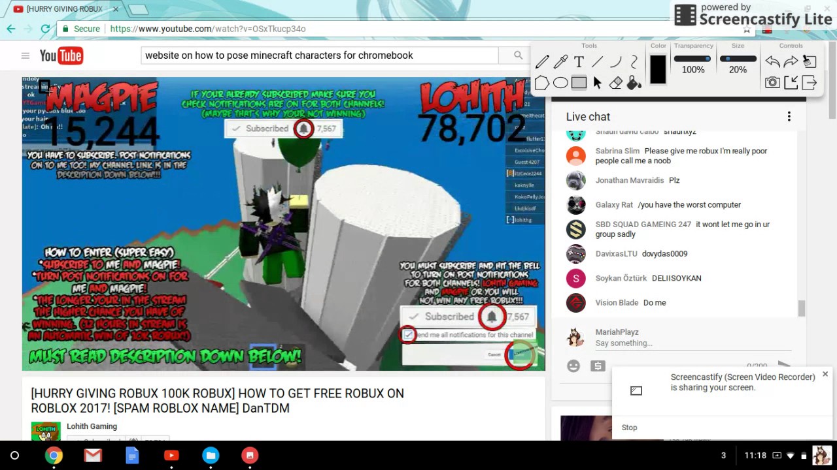Select the Text tool
Viewport: 837px width, 470px height.
click(x=579, y=62)
